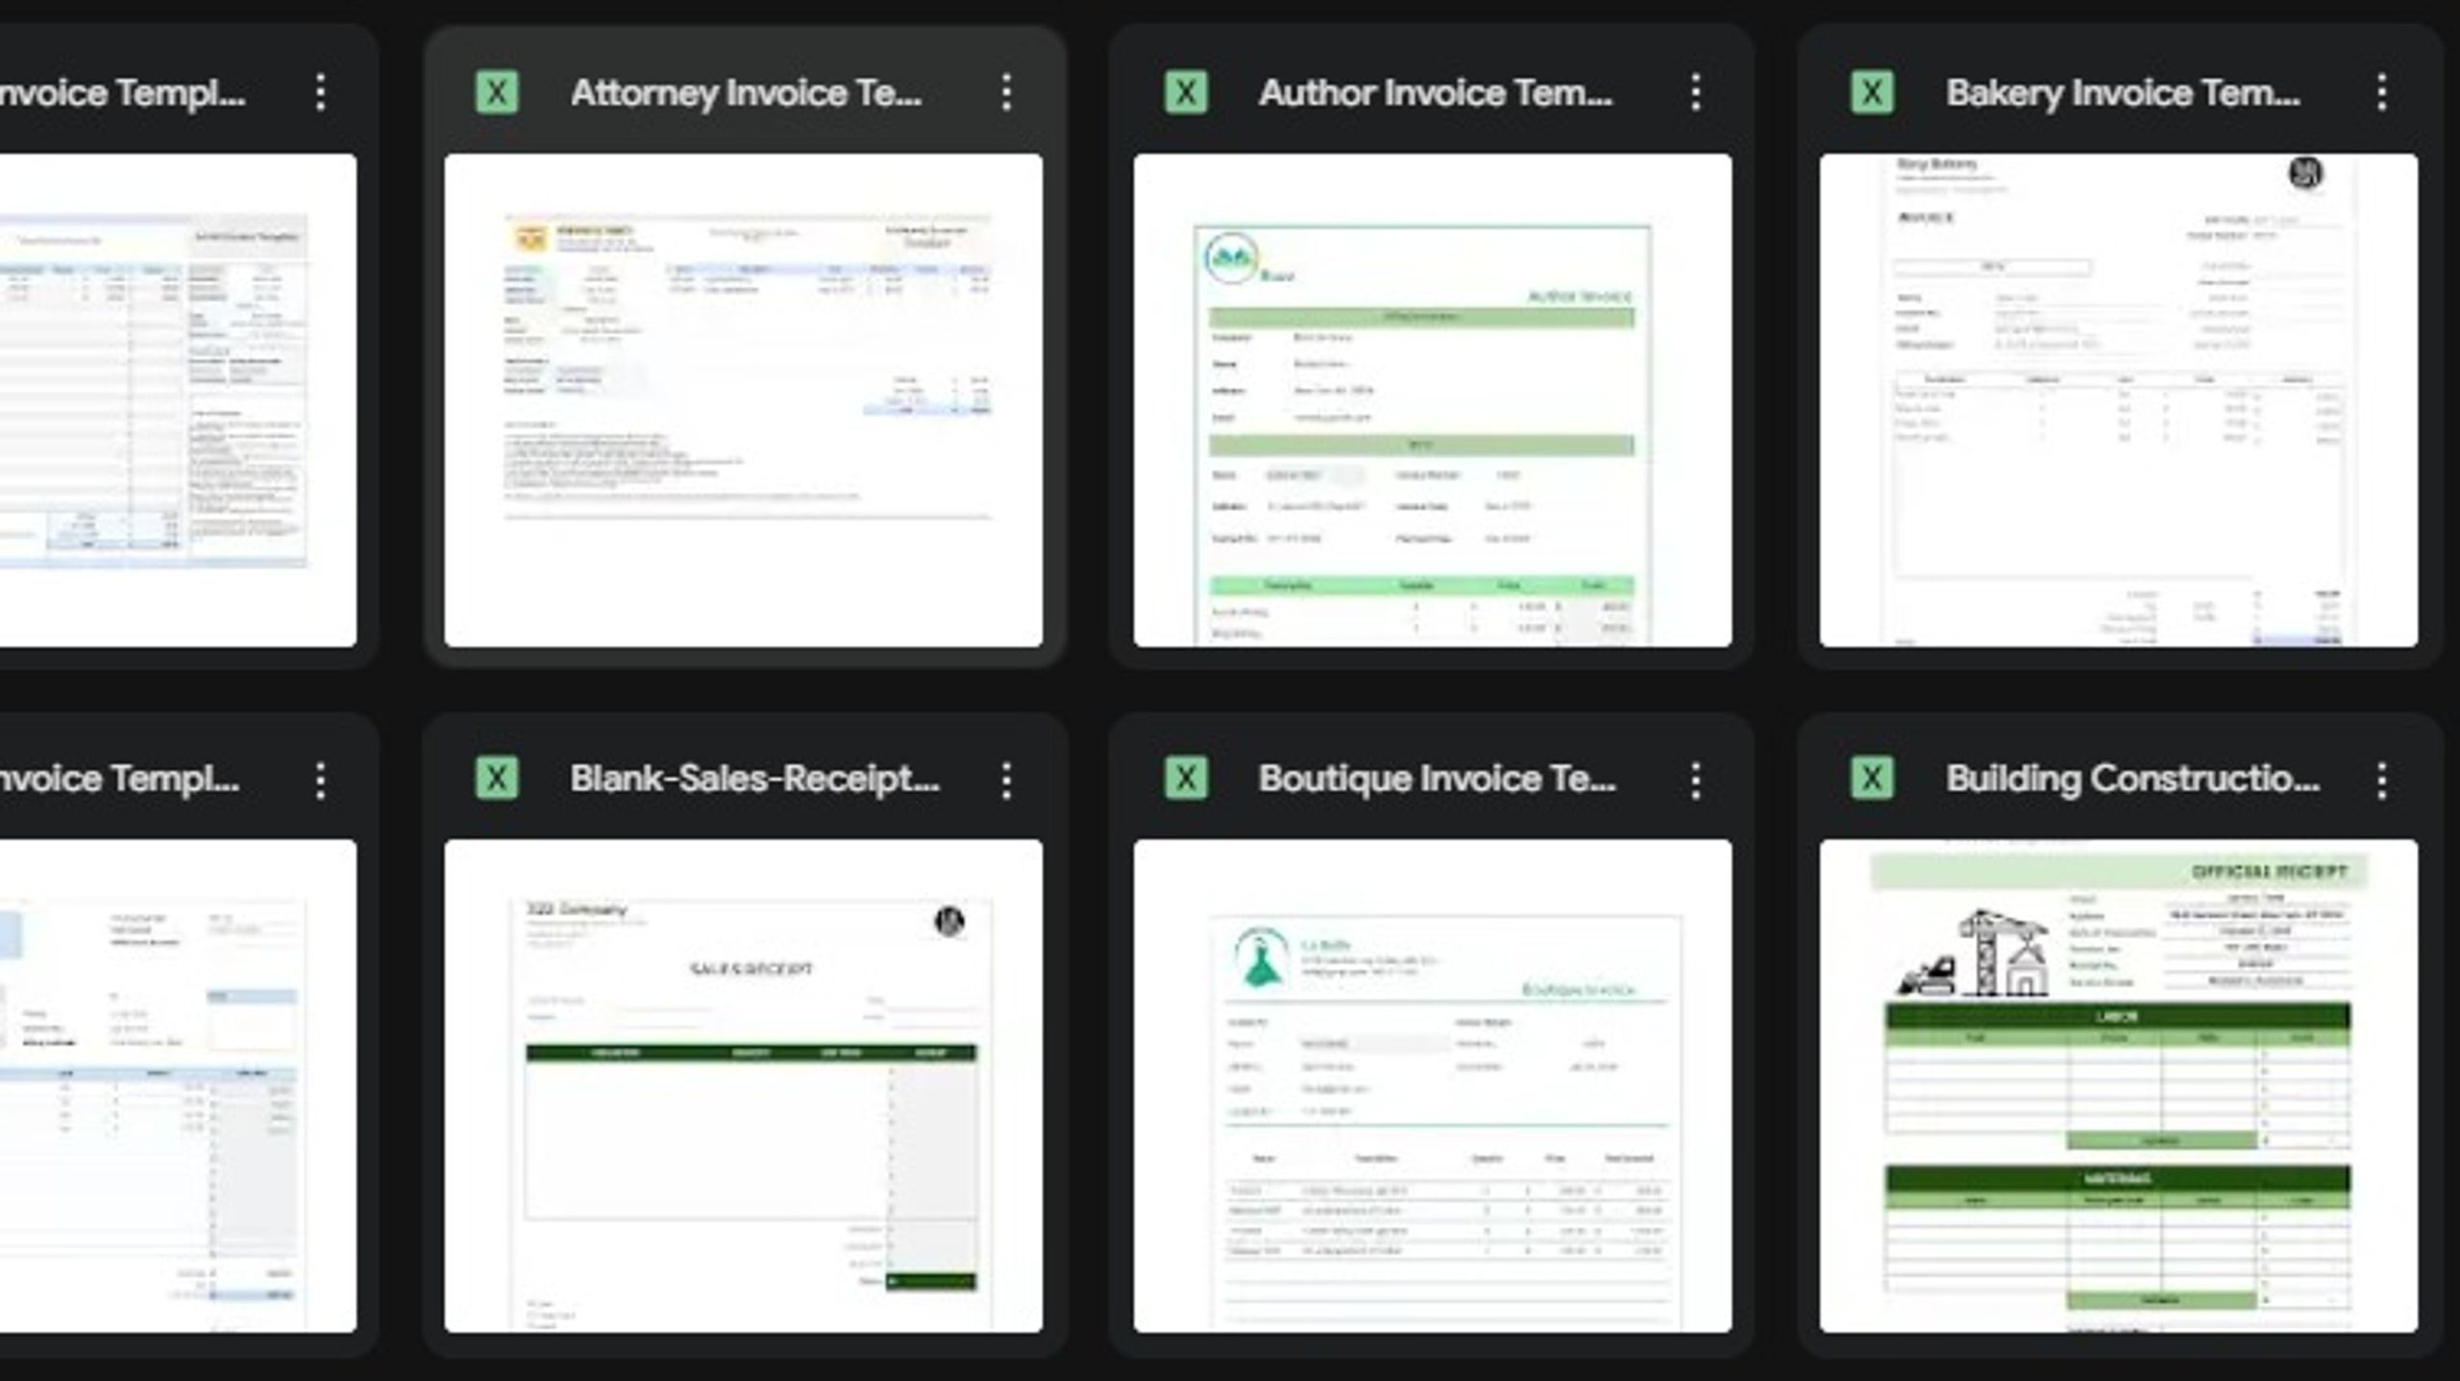Select the 'Attorney Invoice Te...' file name

click(747, 93)
